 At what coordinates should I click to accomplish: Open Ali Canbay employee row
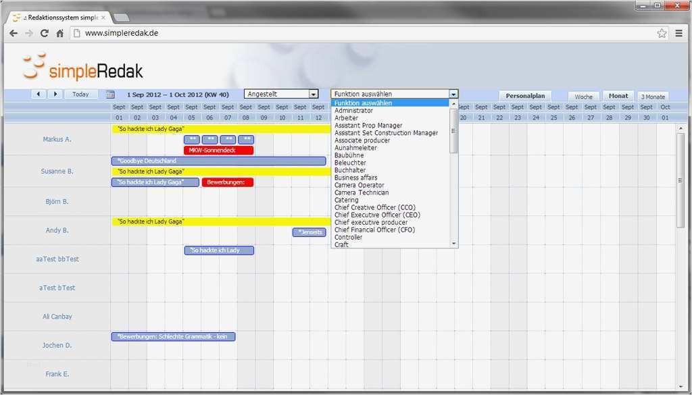[57, 317]
